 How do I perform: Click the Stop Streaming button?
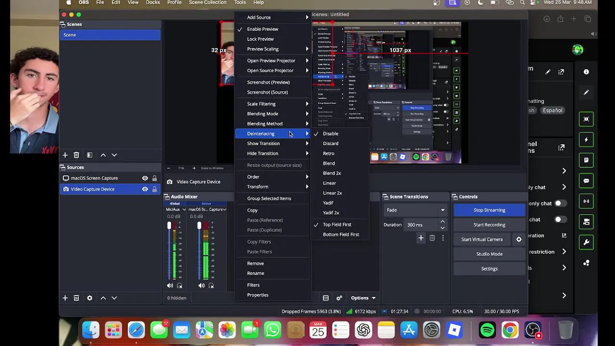point(489,210)
